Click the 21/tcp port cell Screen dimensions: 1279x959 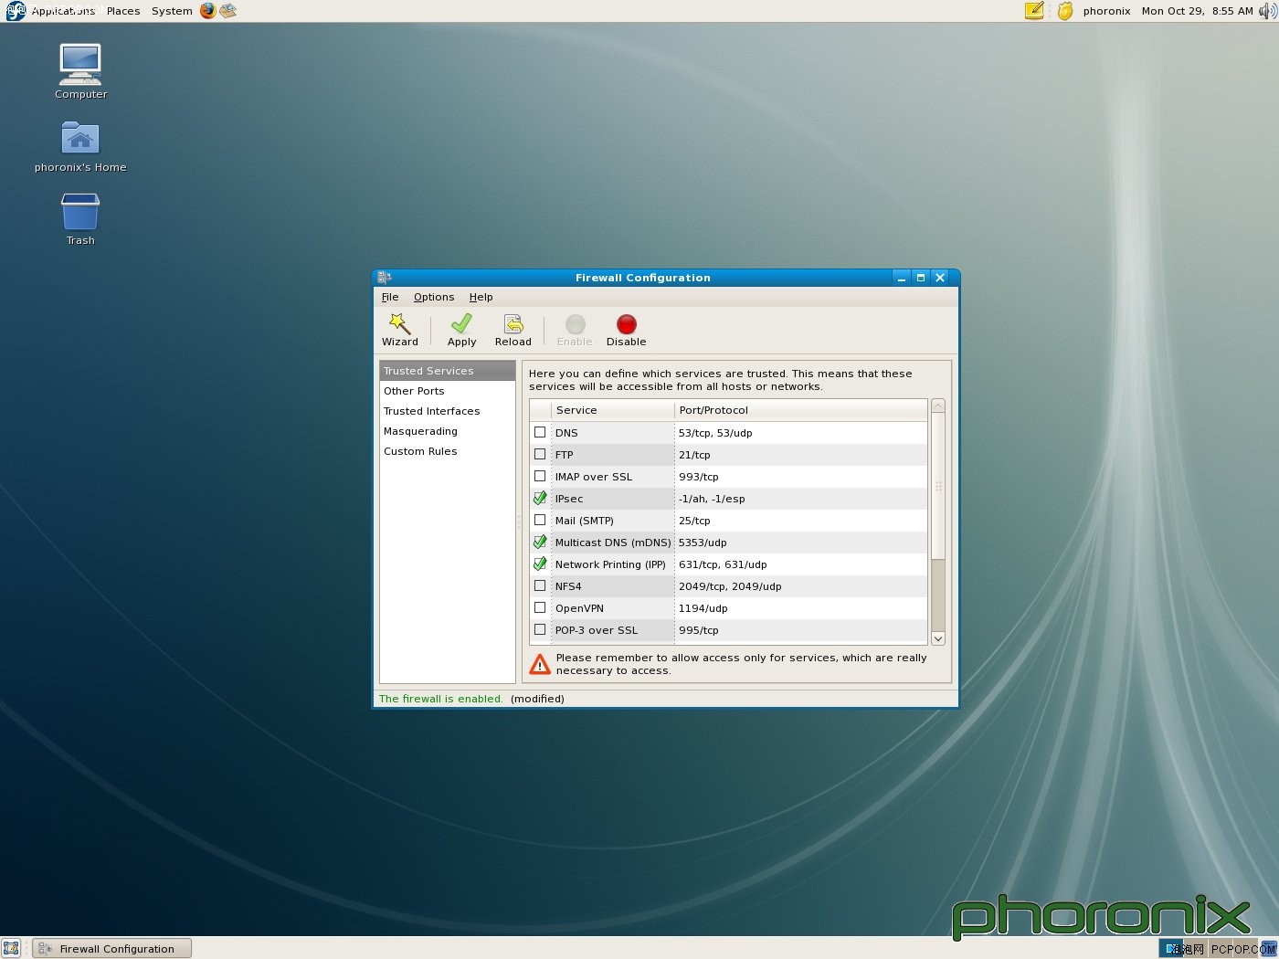click(800, 455)
